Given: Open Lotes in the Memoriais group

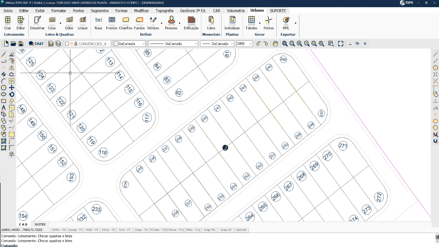Looking at the screenshot, I should coord(211,23).
